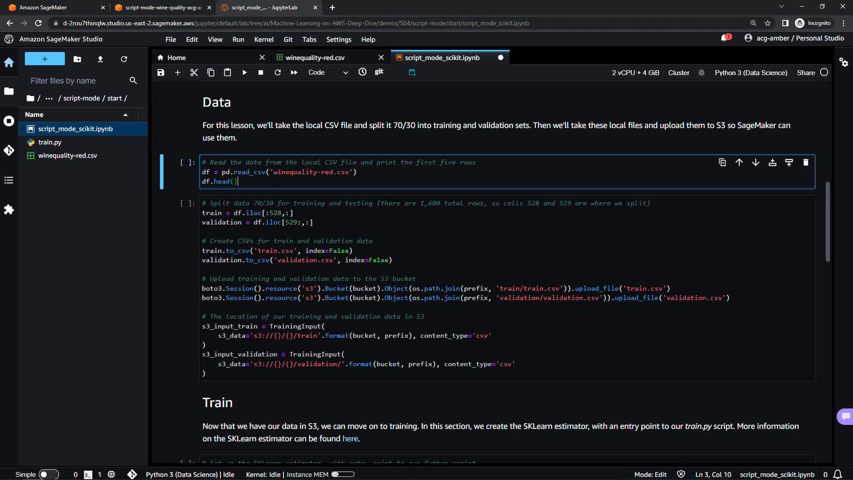Viewport: 853px width, 480px height.
Task: Sort files by Name column arrow
Action: pos(125,115)
